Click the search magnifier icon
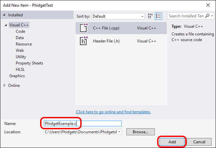216x148 pixels. 208,16
